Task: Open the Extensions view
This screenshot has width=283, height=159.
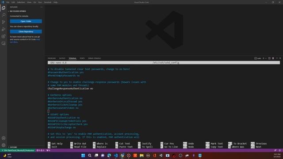Action: 4,36
